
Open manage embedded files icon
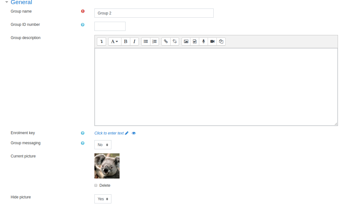(x=221, y=41)
